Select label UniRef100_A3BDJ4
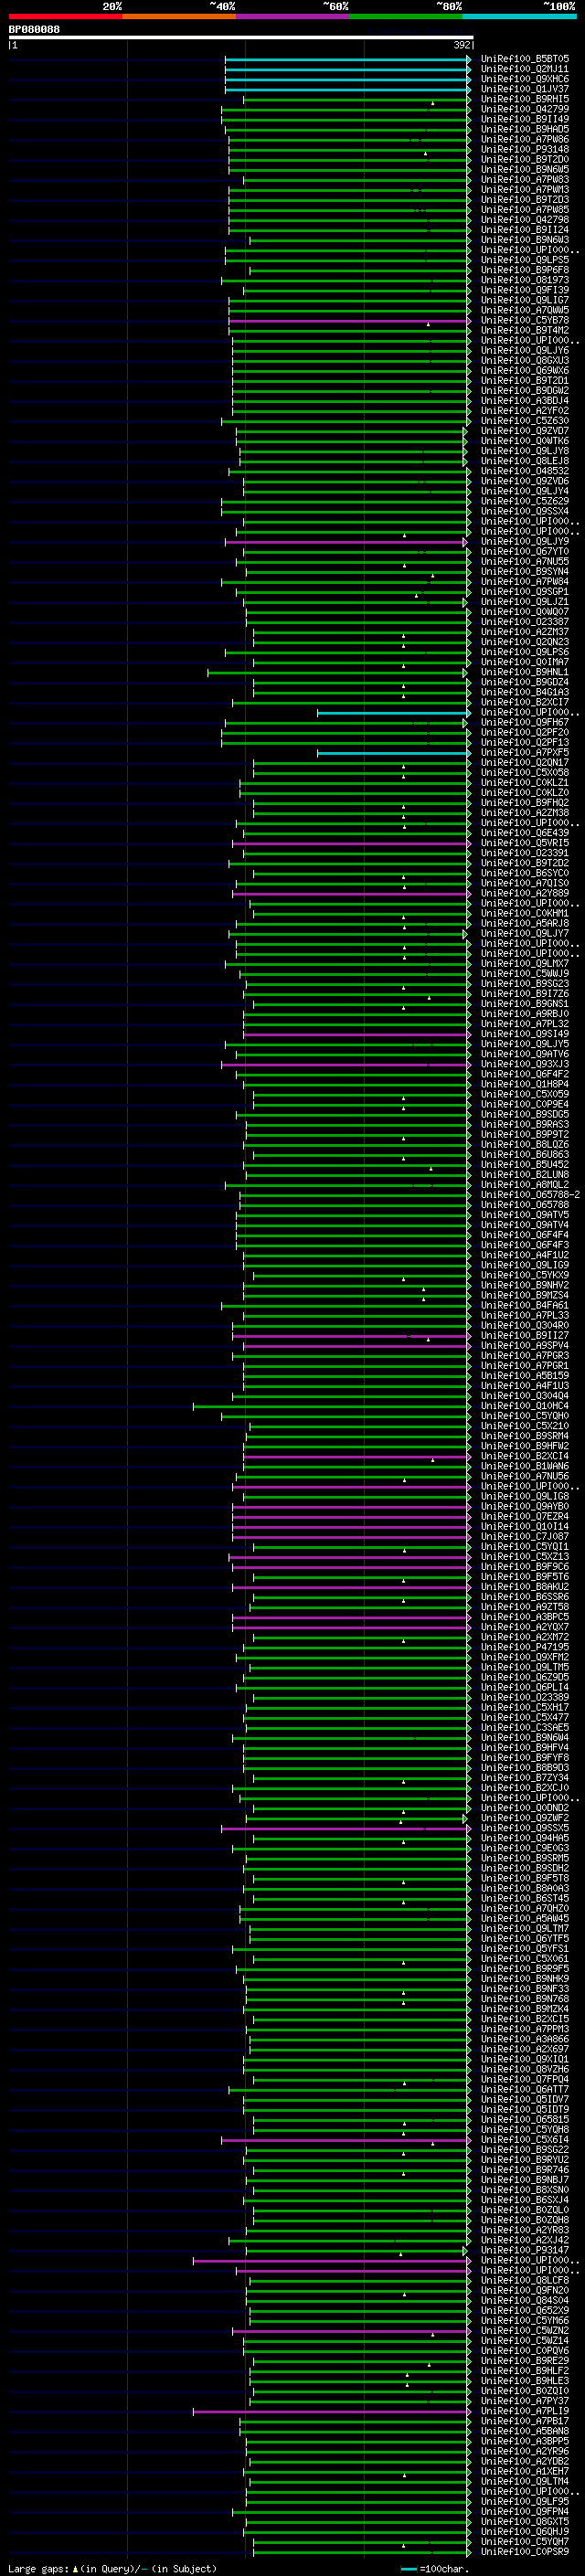 point(525,401)
